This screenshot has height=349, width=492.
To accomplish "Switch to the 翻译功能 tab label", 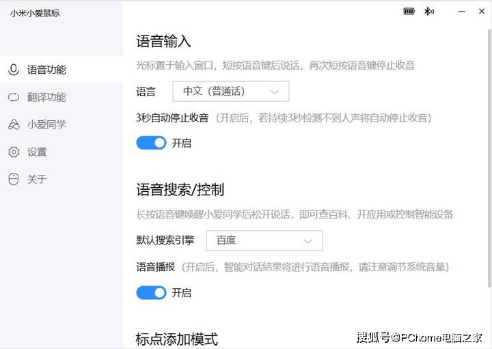I will [x=46, y=97].
